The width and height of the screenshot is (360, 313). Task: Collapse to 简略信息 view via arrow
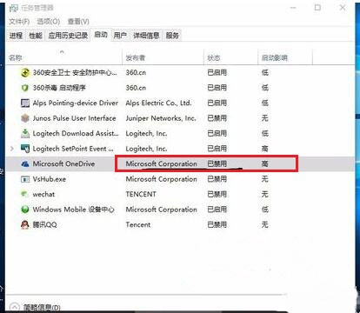click(x=14, y=308)
